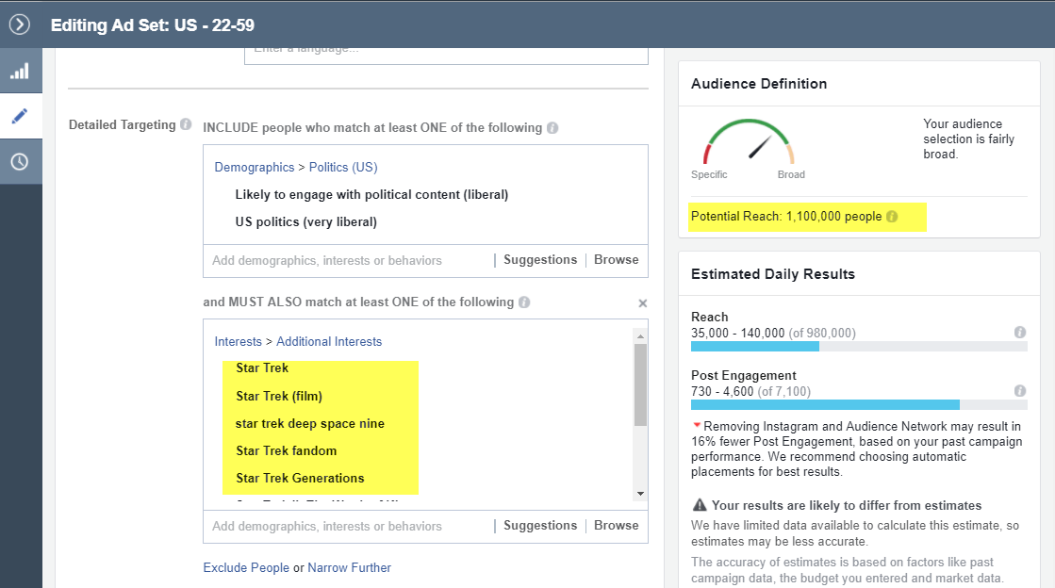The image size is (1055, 588).
Task: Collapse the editing panel with arrow icon
Action: tap(20, 24)
